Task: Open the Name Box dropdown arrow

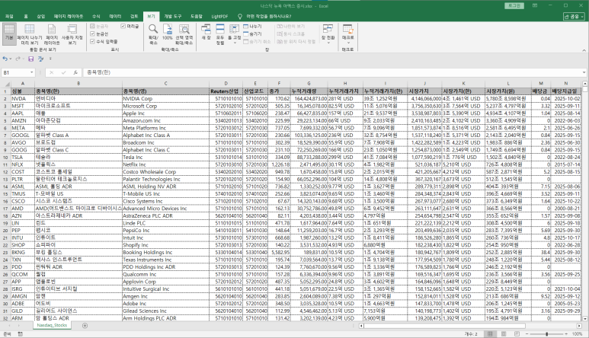Action: [x=31, y=72]
